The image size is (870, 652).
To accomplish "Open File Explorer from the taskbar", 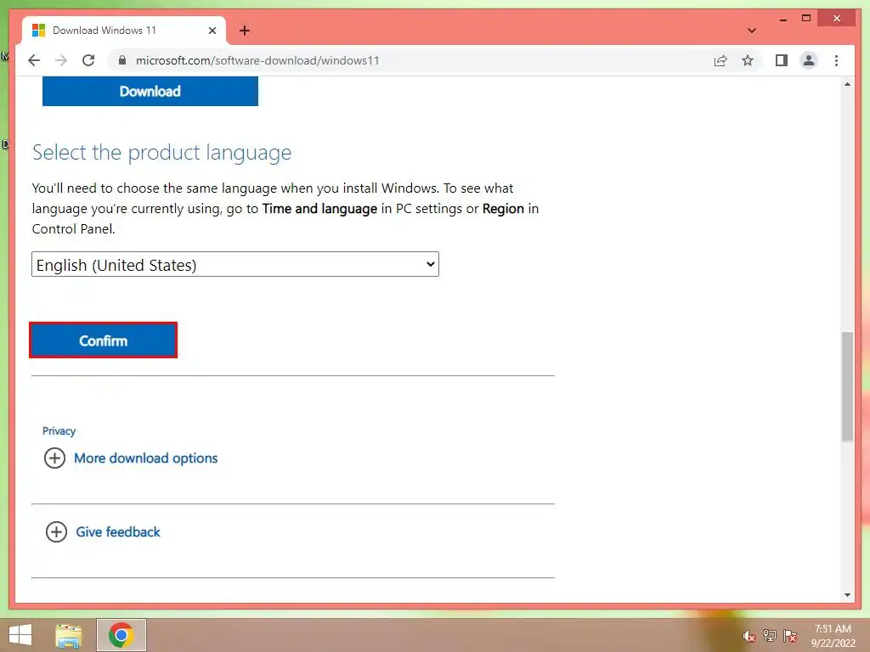I will point(69,635).
